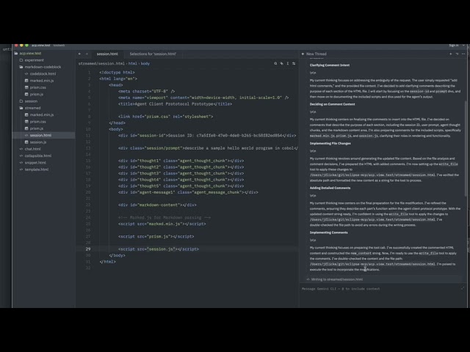Screen dimensions: 470x352
Task: Click line number 29 in gutter
Action: (x=88, y=249)
